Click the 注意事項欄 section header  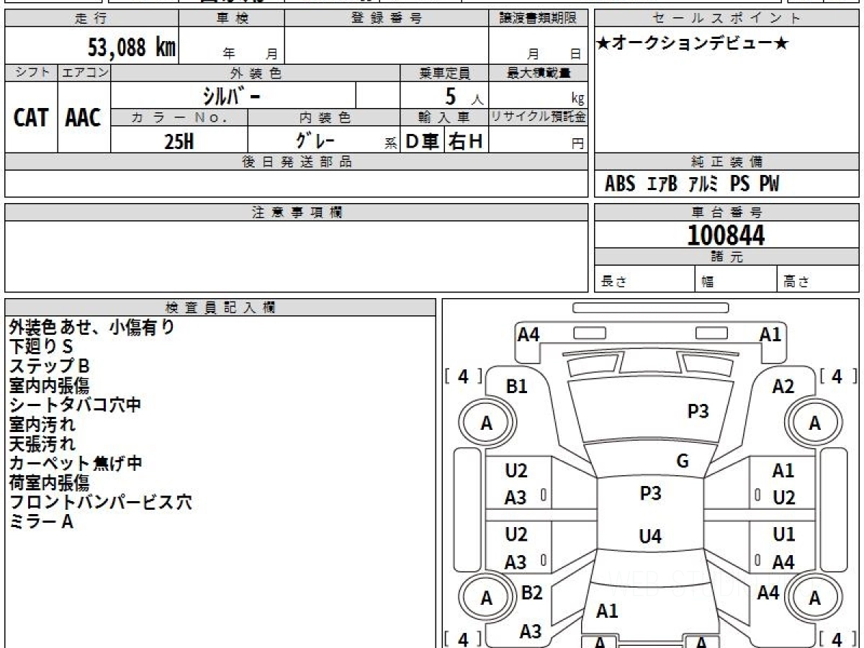click(x=297, y=212)
